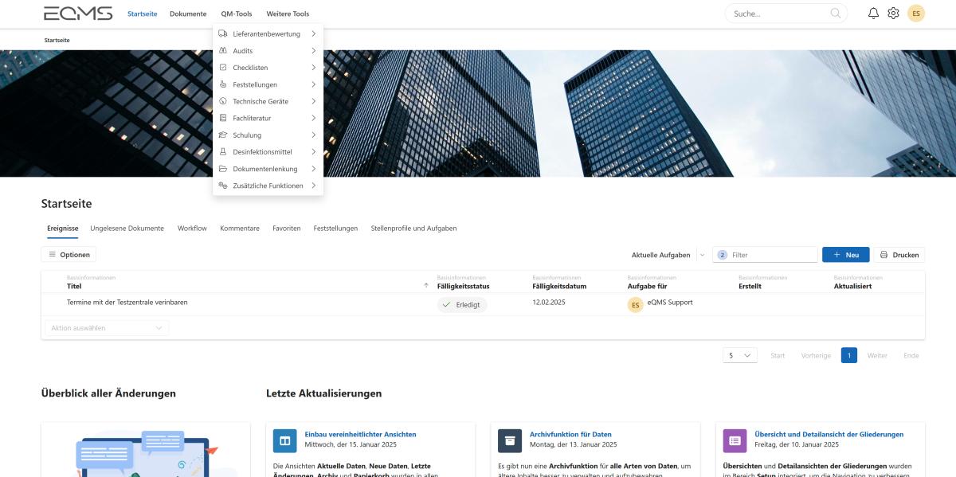Click the purple Gliederungen list icon
The height and width of the screenshot is (477, 956).
point(735,440)
